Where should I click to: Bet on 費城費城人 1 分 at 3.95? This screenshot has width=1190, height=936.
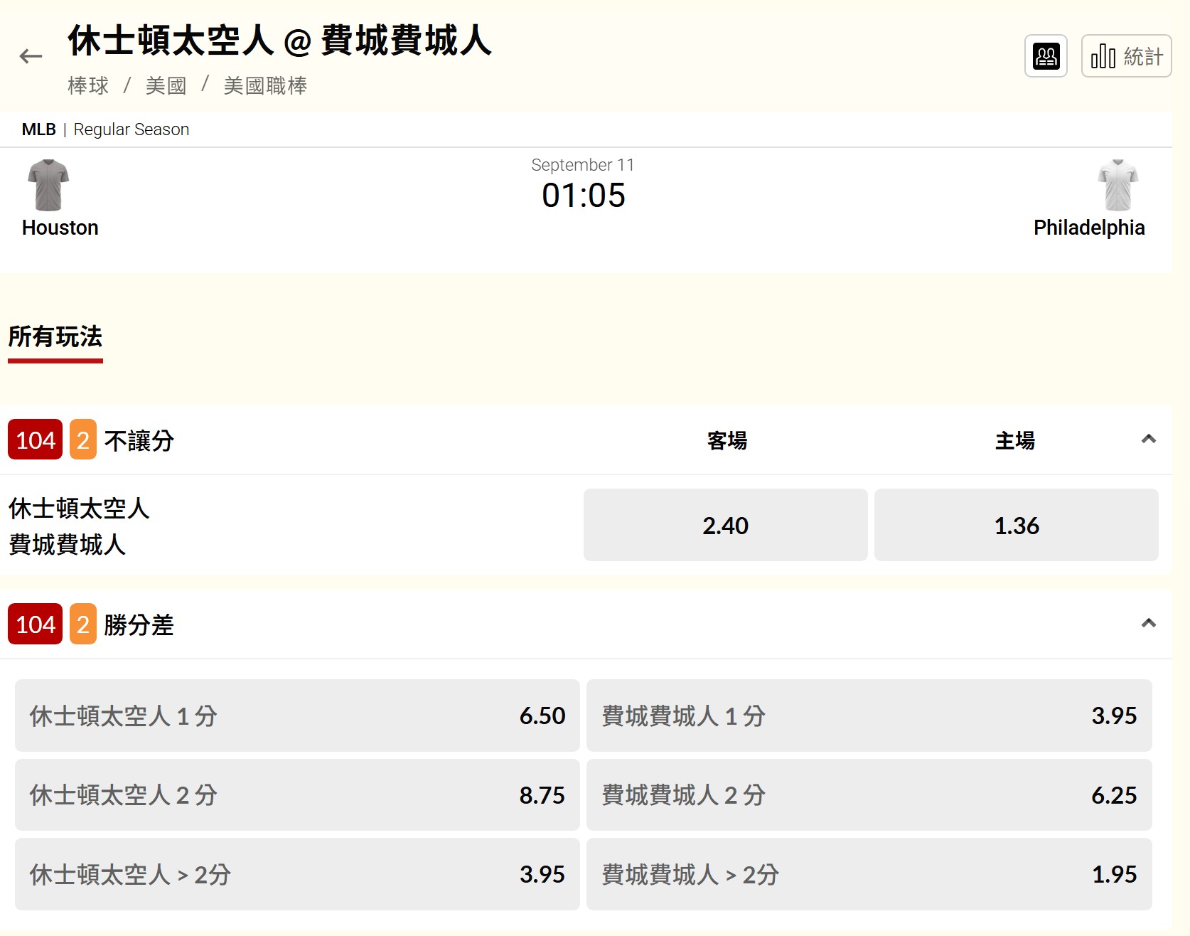pos(869,716)
